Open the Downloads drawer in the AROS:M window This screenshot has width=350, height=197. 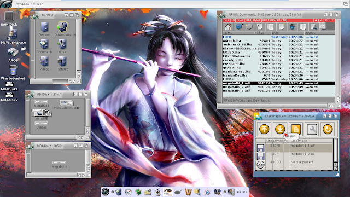(62, 29)
